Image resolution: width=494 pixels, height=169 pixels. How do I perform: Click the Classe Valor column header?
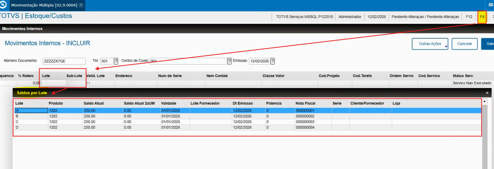(274, 76)
